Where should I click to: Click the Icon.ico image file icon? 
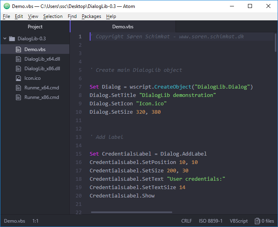18,78
